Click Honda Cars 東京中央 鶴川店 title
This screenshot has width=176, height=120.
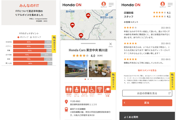click(x=88, y=50)
